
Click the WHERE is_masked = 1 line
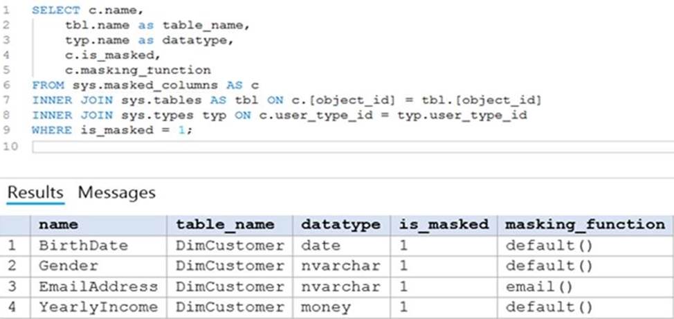pos(112,131)
